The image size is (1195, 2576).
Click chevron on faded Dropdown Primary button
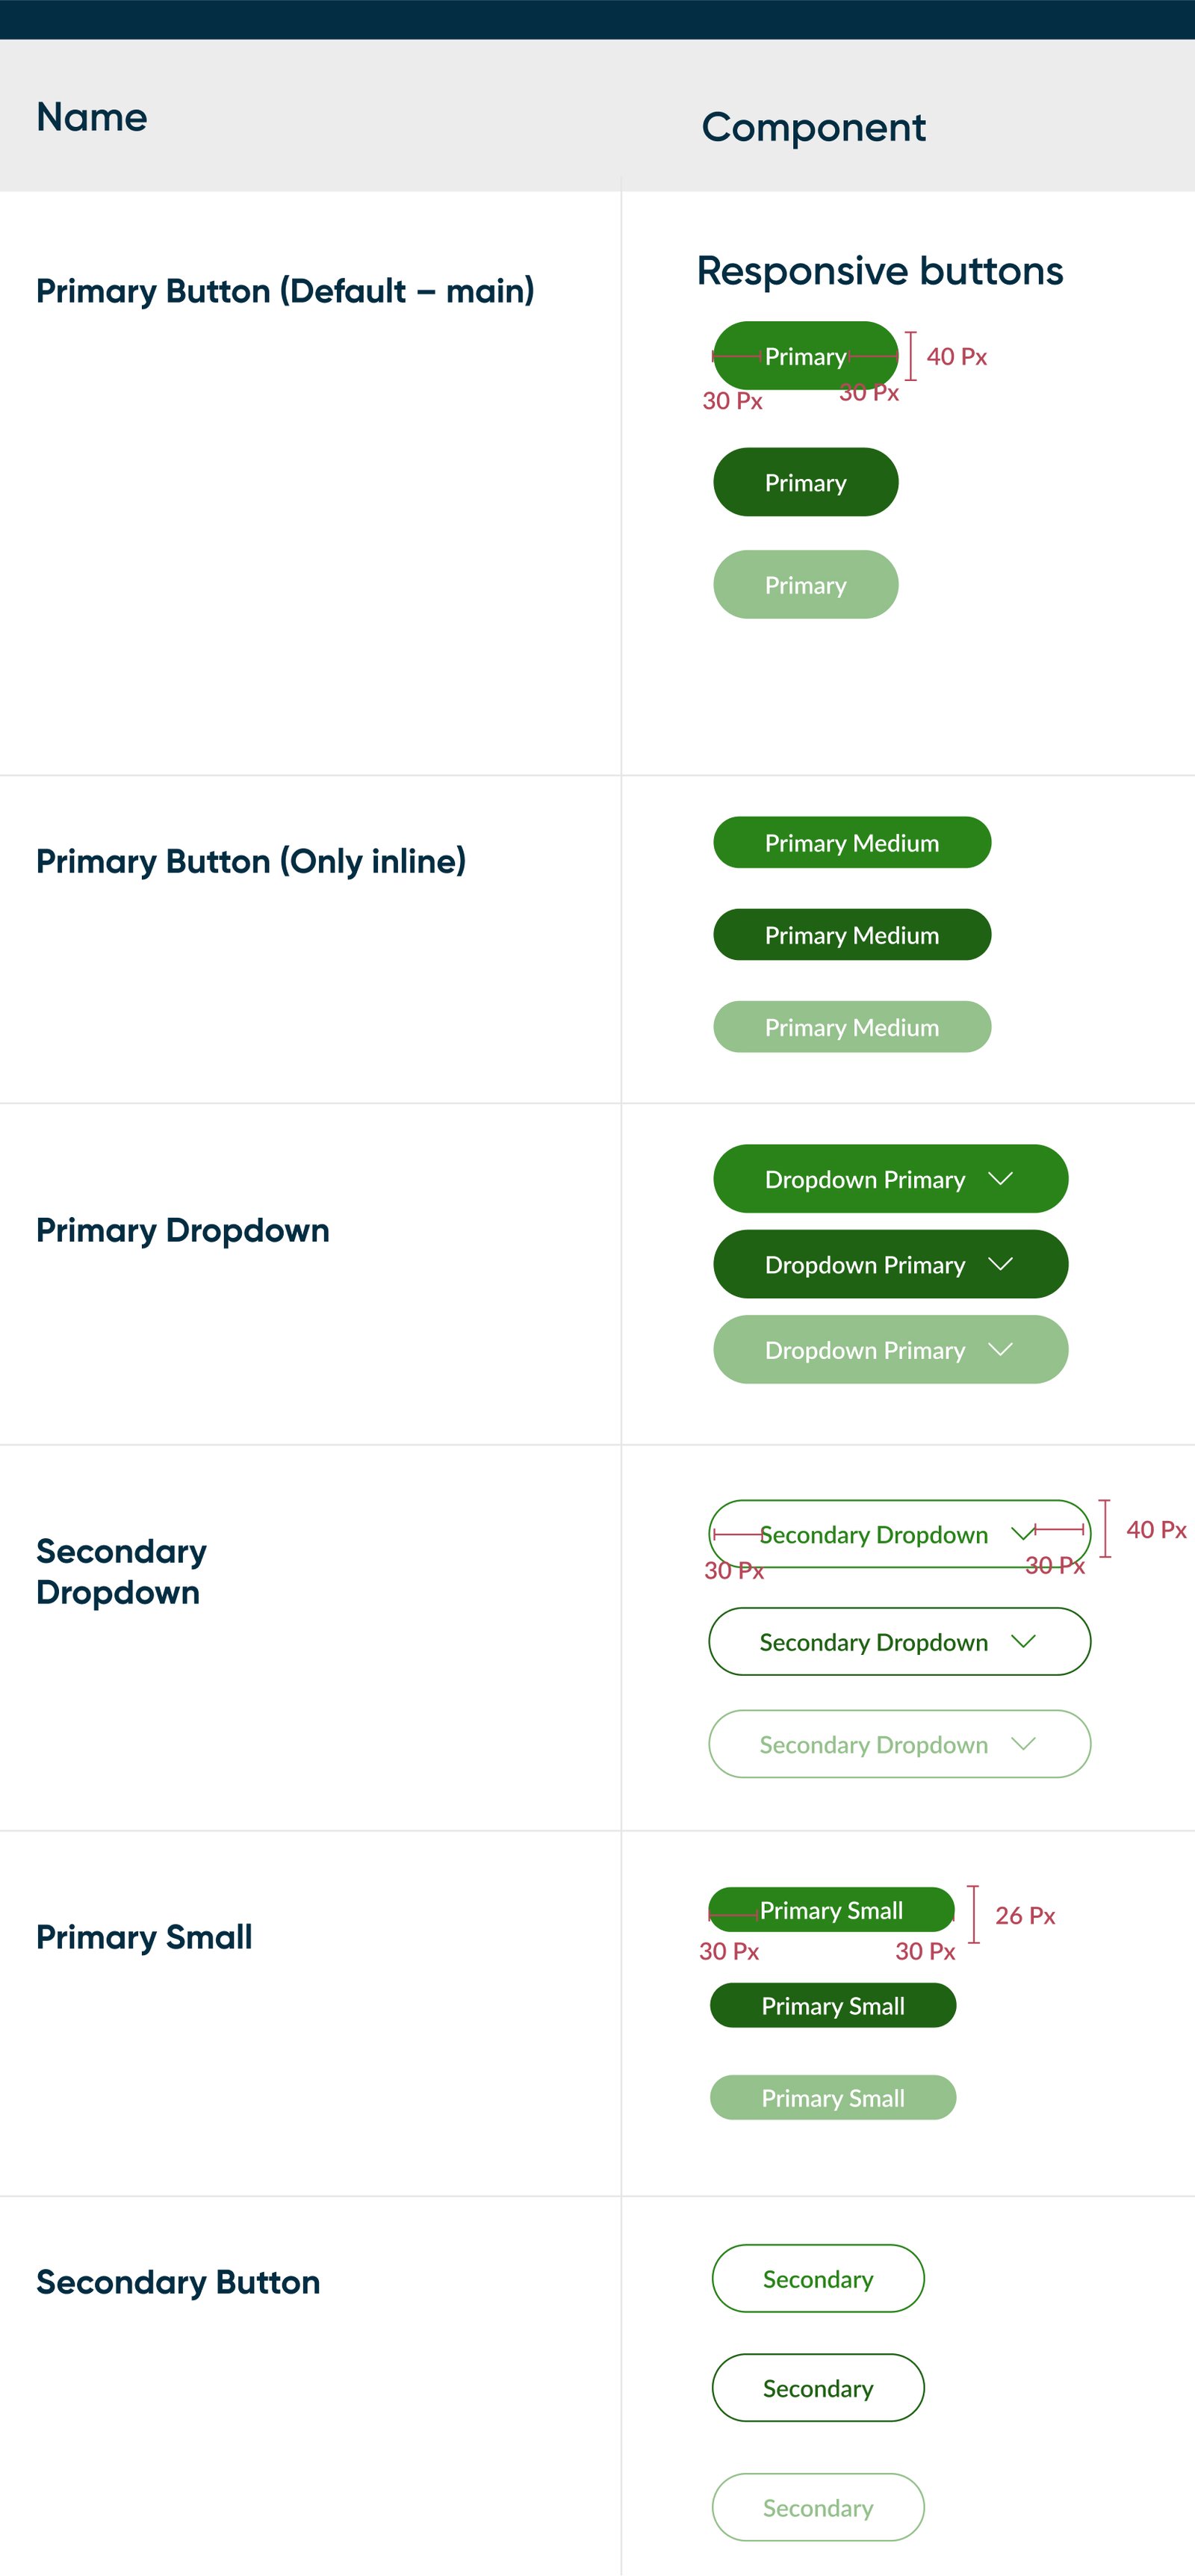(x=1000, y=1350)
